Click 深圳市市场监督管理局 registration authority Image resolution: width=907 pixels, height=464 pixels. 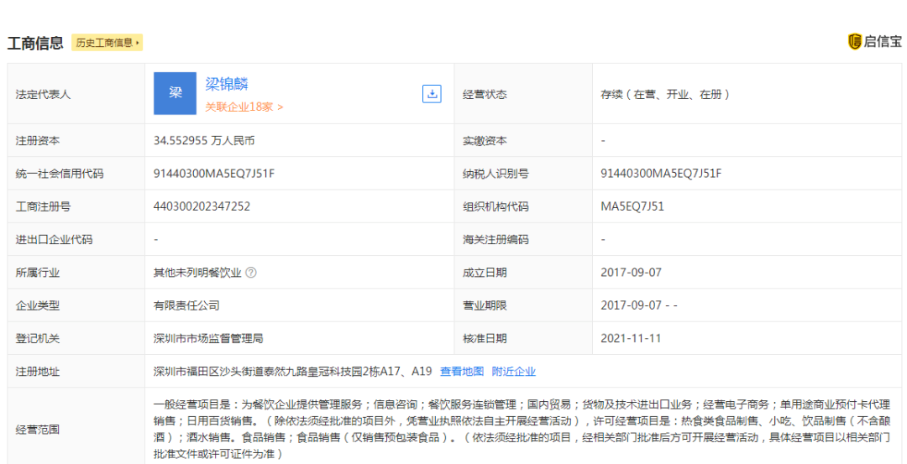tap(208, 338)
